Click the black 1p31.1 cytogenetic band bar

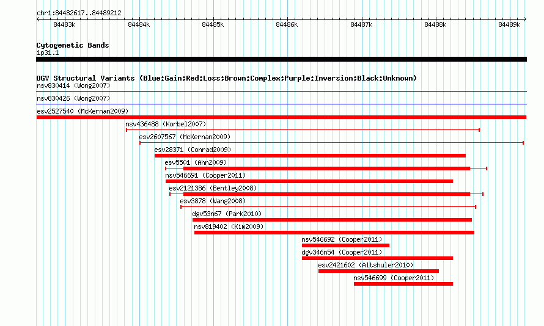tap(281, 59)
